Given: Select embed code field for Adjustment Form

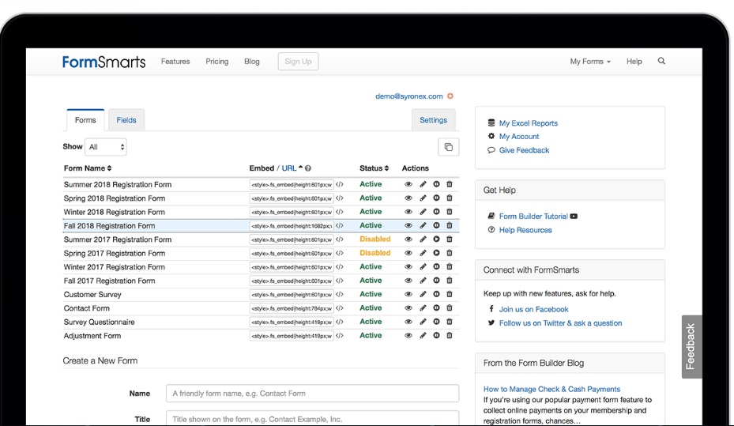Looking at the screenshot, I should tap(292, 336).
